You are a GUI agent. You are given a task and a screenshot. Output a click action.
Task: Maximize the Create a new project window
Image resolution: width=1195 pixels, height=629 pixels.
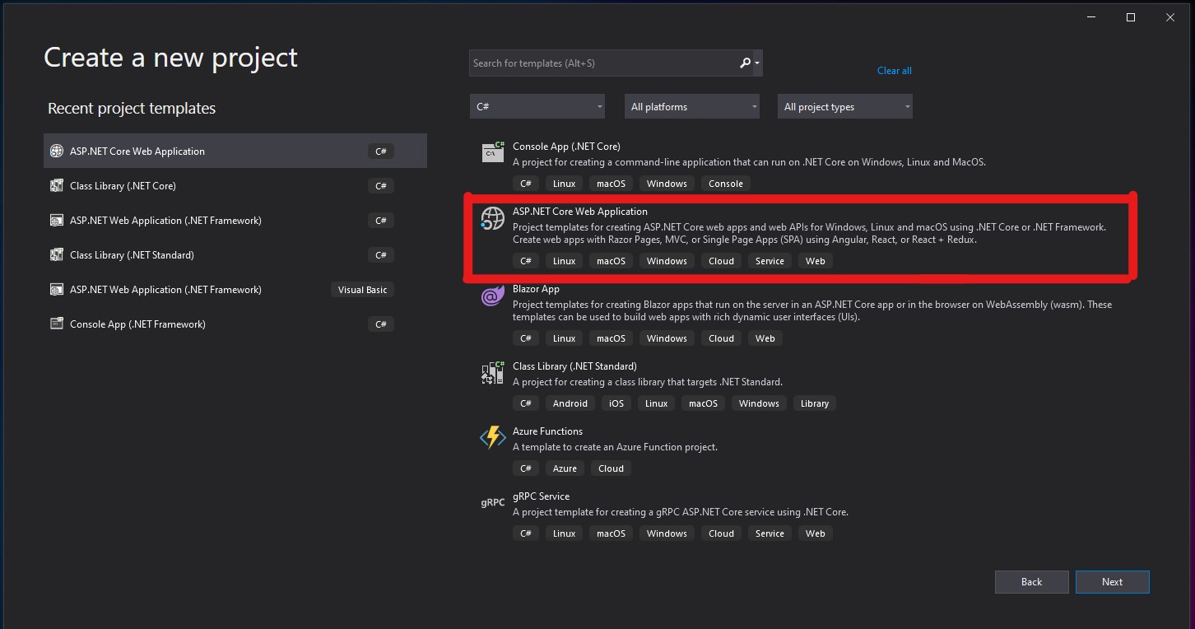(1131, 17)
